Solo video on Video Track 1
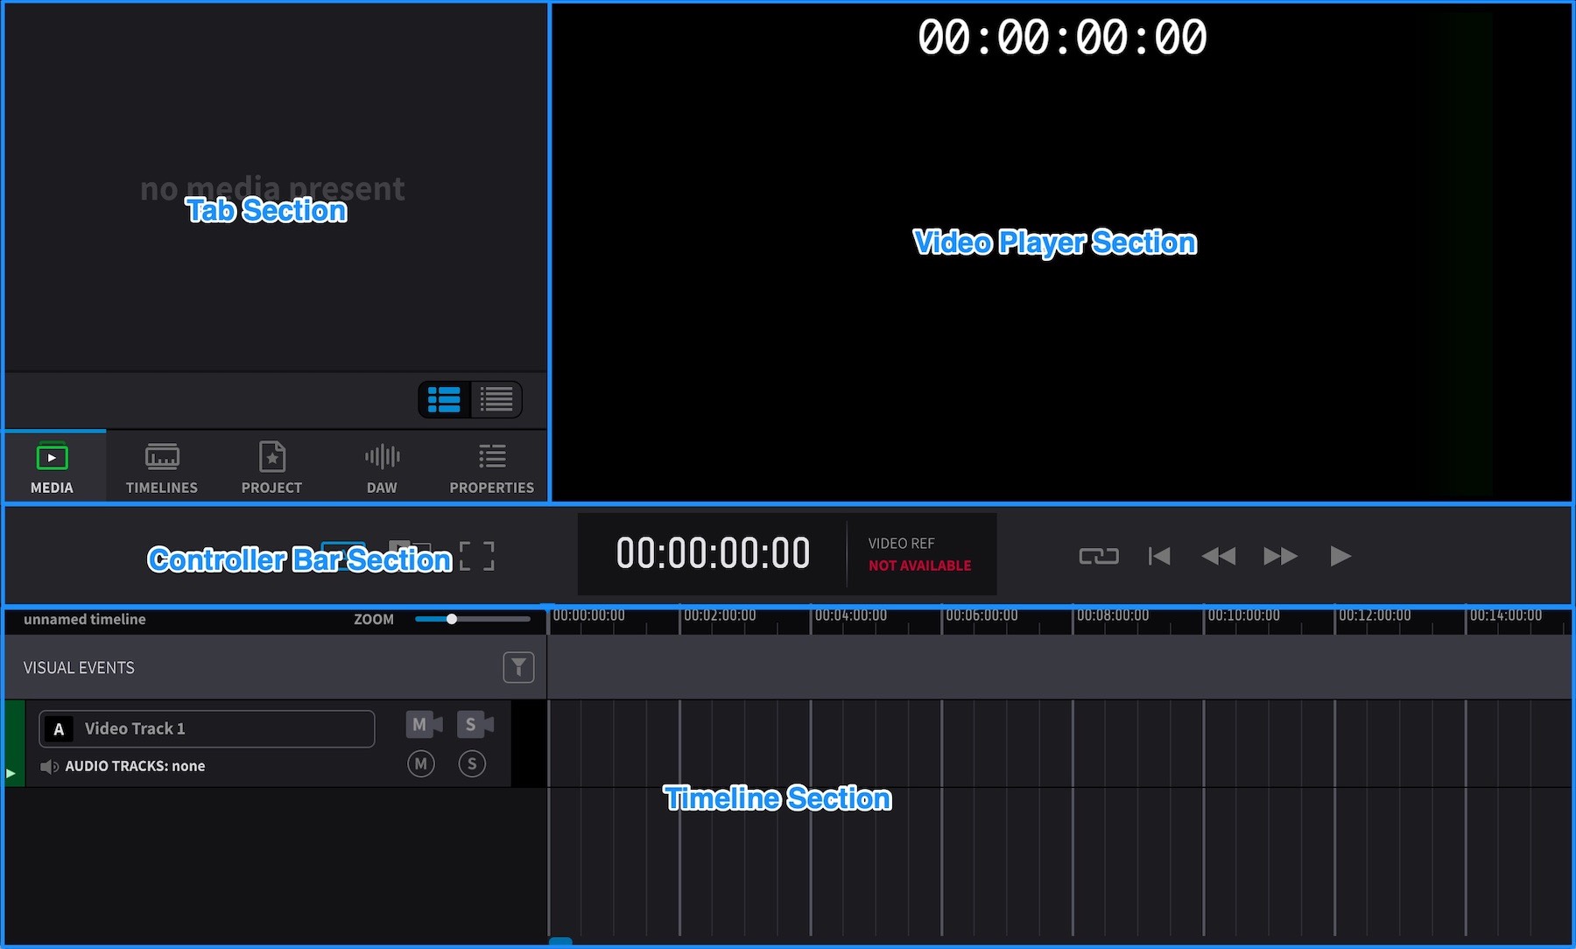 point(475,725)
